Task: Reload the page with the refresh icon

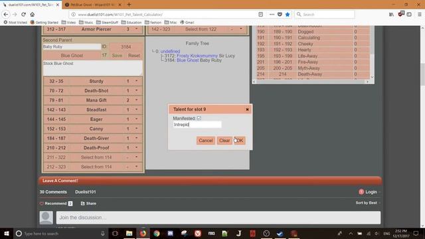Action: click(x=24, y=15)
